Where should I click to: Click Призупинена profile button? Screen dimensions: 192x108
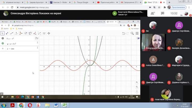click(177, 7)
